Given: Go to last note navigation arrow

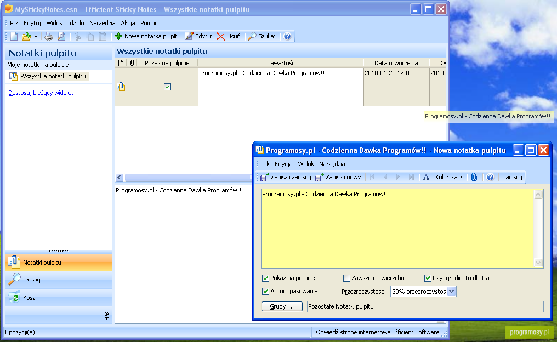Looking at the screenshot, I should [x=411, y=177].
